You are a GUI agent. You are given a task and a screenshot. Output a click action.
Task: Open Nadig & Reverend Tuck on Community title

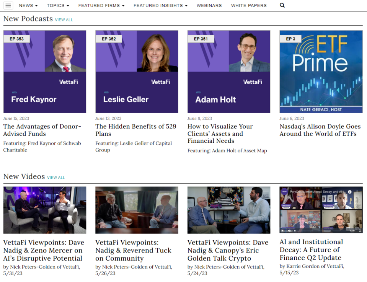[134, 250]
